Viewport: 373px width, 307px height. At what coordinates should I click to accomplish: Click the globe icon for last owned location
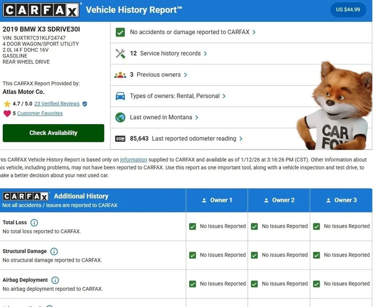[x=120, y=117]
